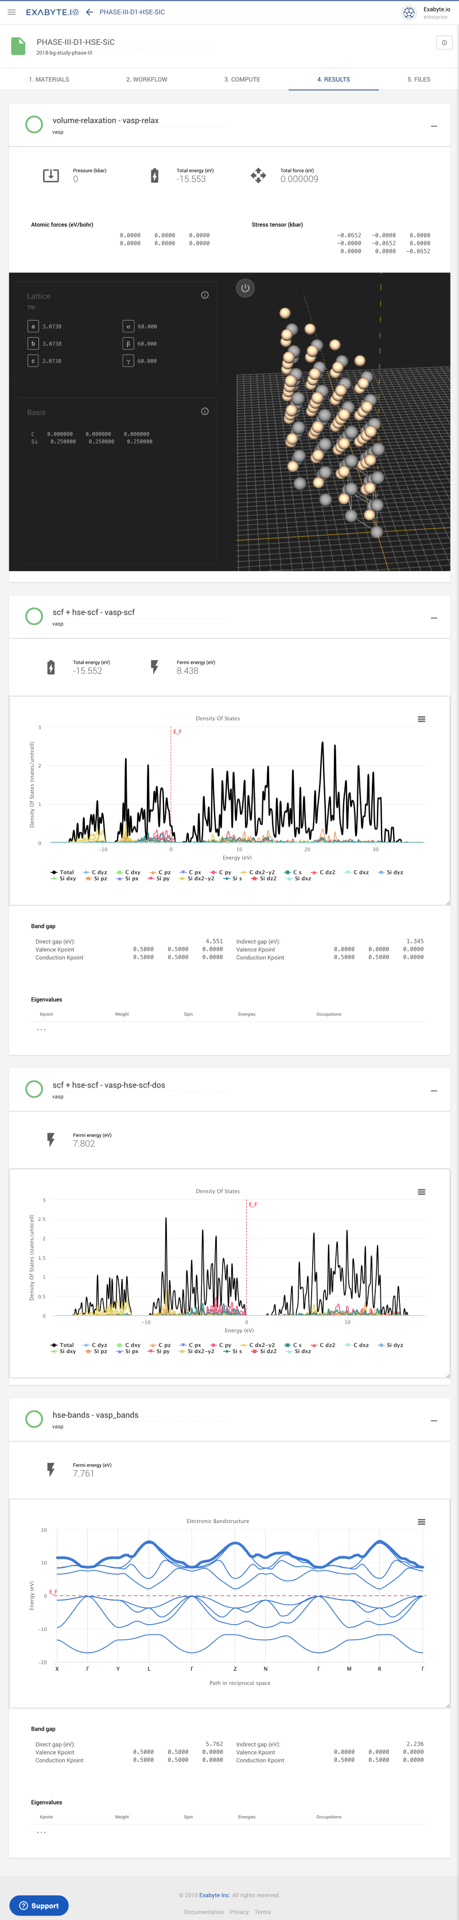Open the hamburger navigation menu
The height and width of the screenshot is (1920, 459).
11,12
